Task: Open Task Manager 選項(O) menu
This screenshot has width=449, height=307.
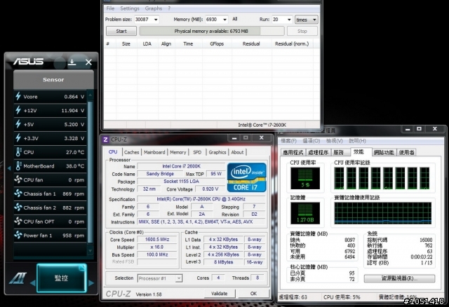Action: coord(311,141)
